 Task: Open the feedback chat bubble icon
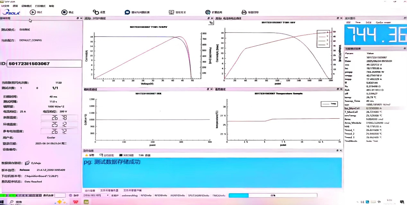pos(127,12)
